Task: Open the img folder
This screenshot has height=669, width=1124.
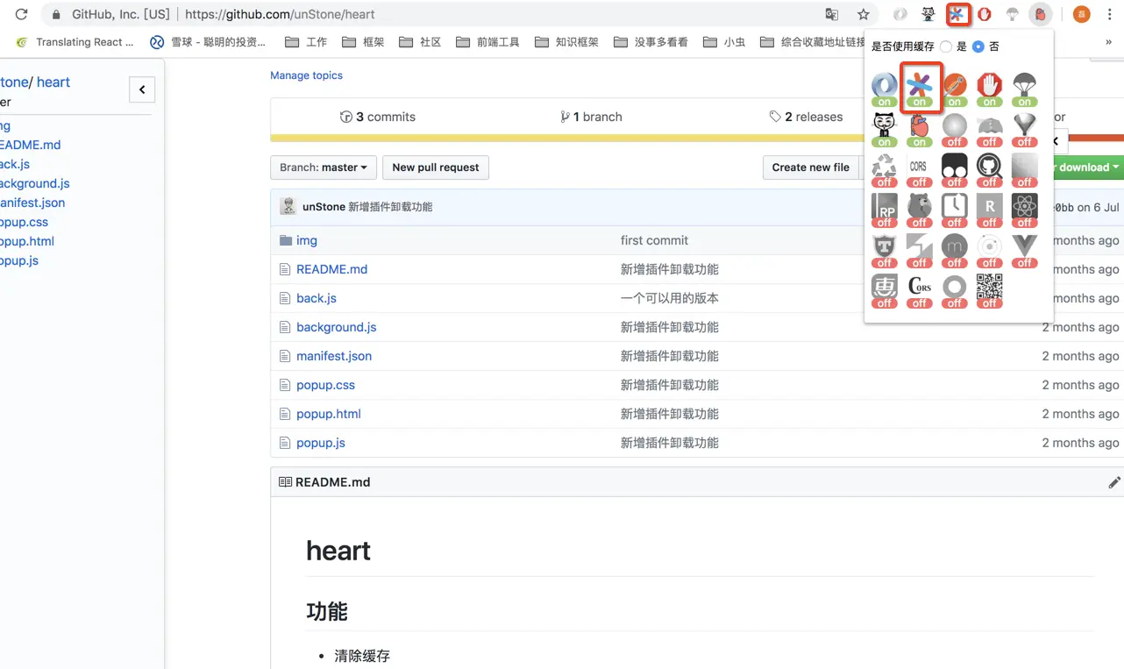Action: tap(307, 240)
